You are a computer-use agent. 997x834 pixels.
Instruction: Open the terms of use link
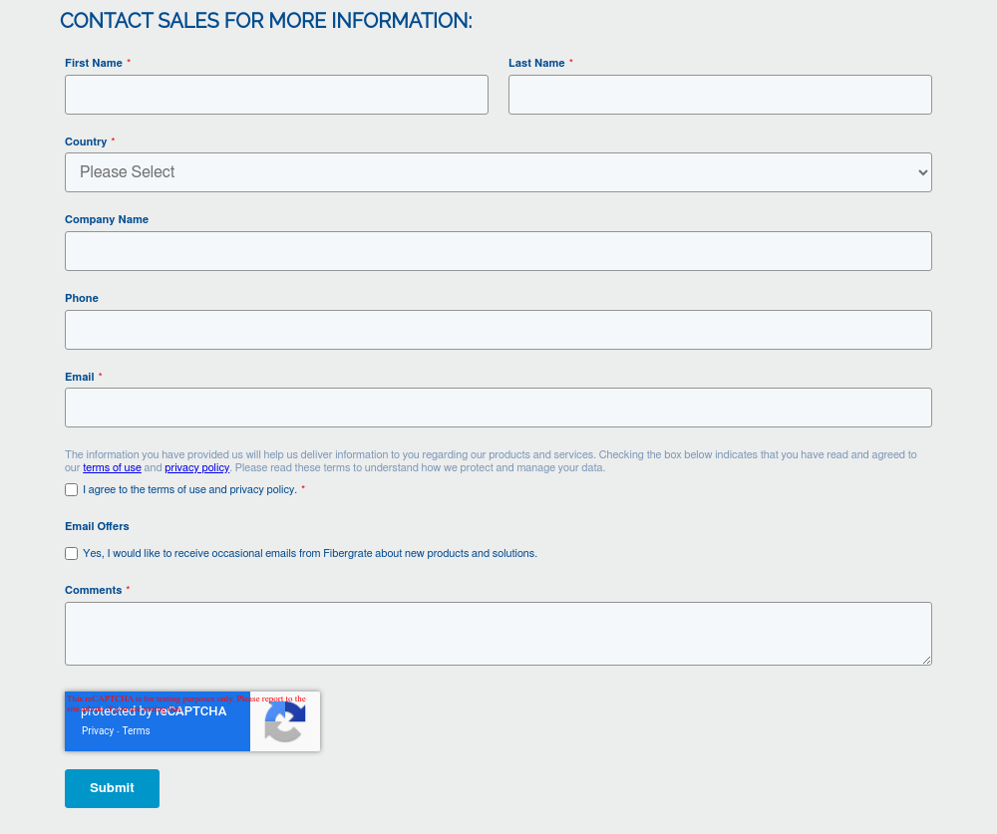point(112,468)
